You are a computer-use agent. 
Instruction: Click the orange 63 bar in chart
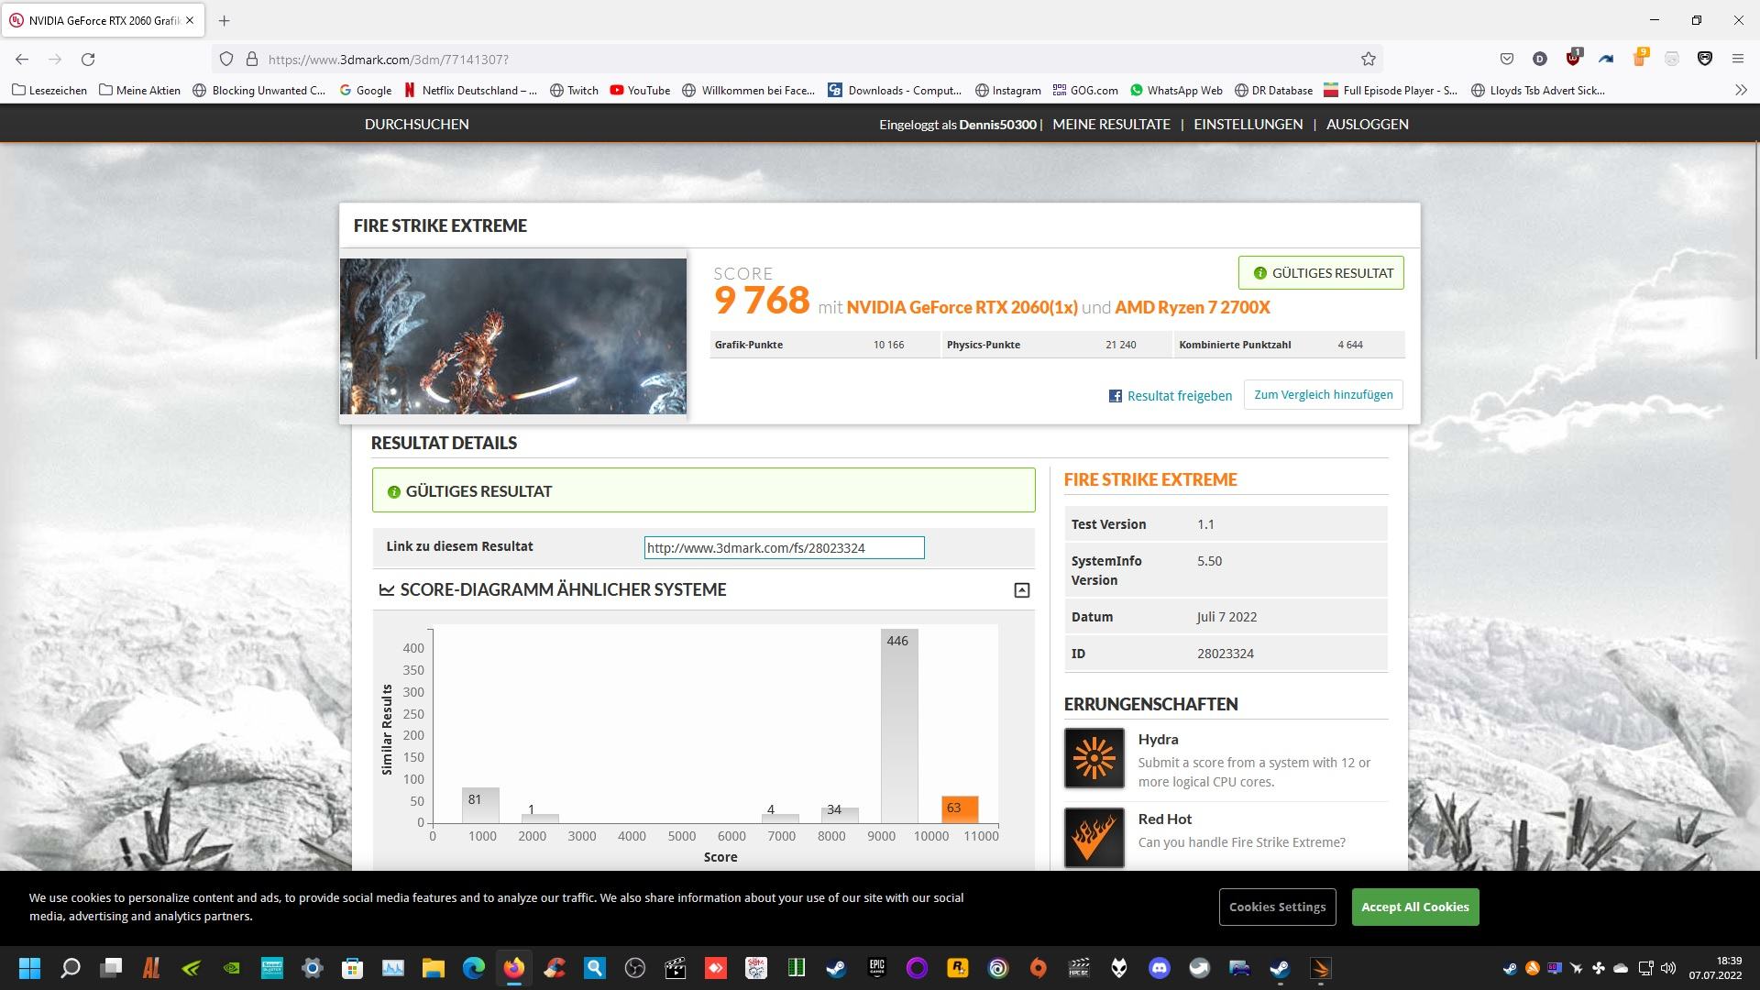960,808
